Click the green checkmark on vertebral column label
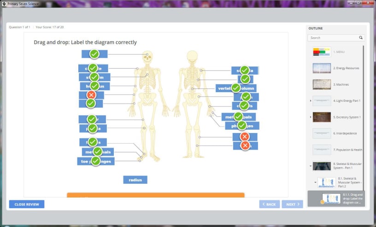This screenshot has height=227, width=376. click(x=236, y=87)
